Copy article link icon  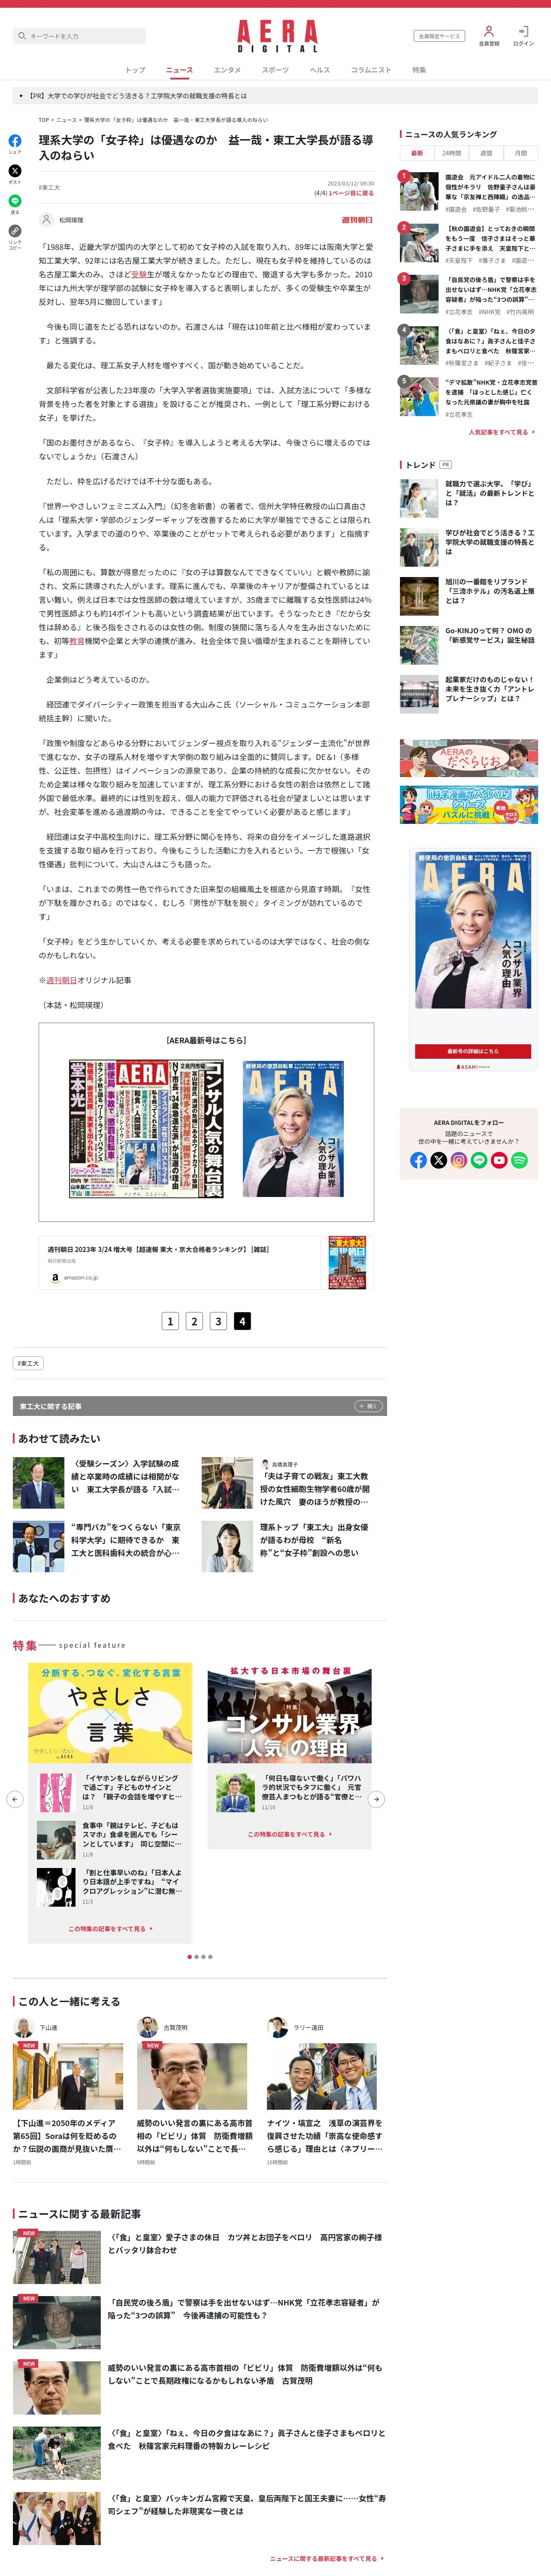click(x=15, y=231)
